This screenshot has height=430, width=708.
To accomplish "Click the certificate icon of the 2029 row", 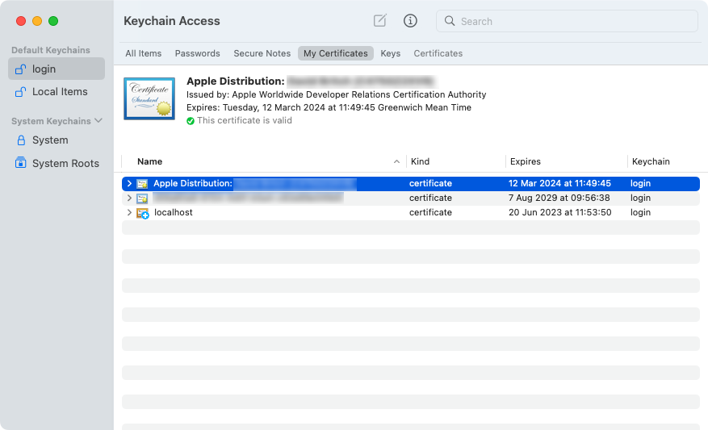I will pyautogui.click(x=142, y=198).
